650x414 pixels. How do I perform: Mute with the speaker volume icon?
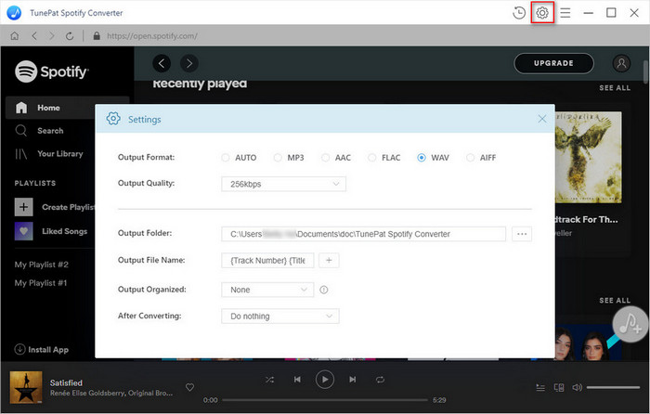pyautogui.click(x=577, y=388)
